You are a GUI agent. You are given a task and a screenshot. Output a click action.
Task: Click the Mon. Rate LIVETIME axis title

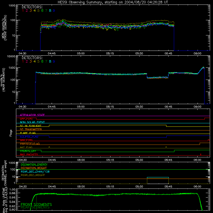pos(5,201)
